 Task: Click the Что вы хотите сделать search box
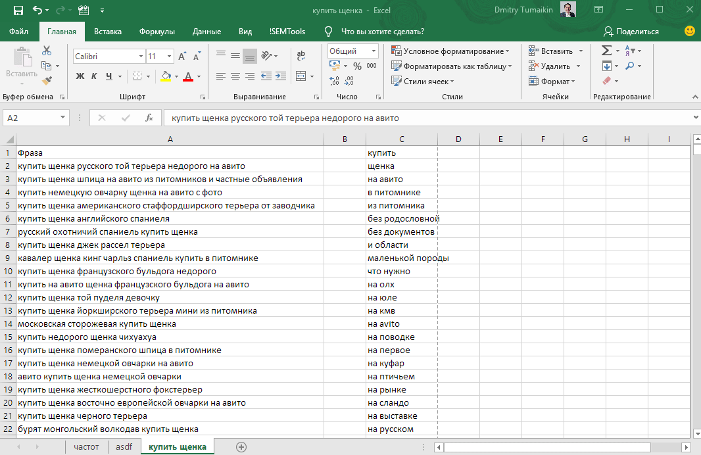pyautogui.click(x=382, y=32)
